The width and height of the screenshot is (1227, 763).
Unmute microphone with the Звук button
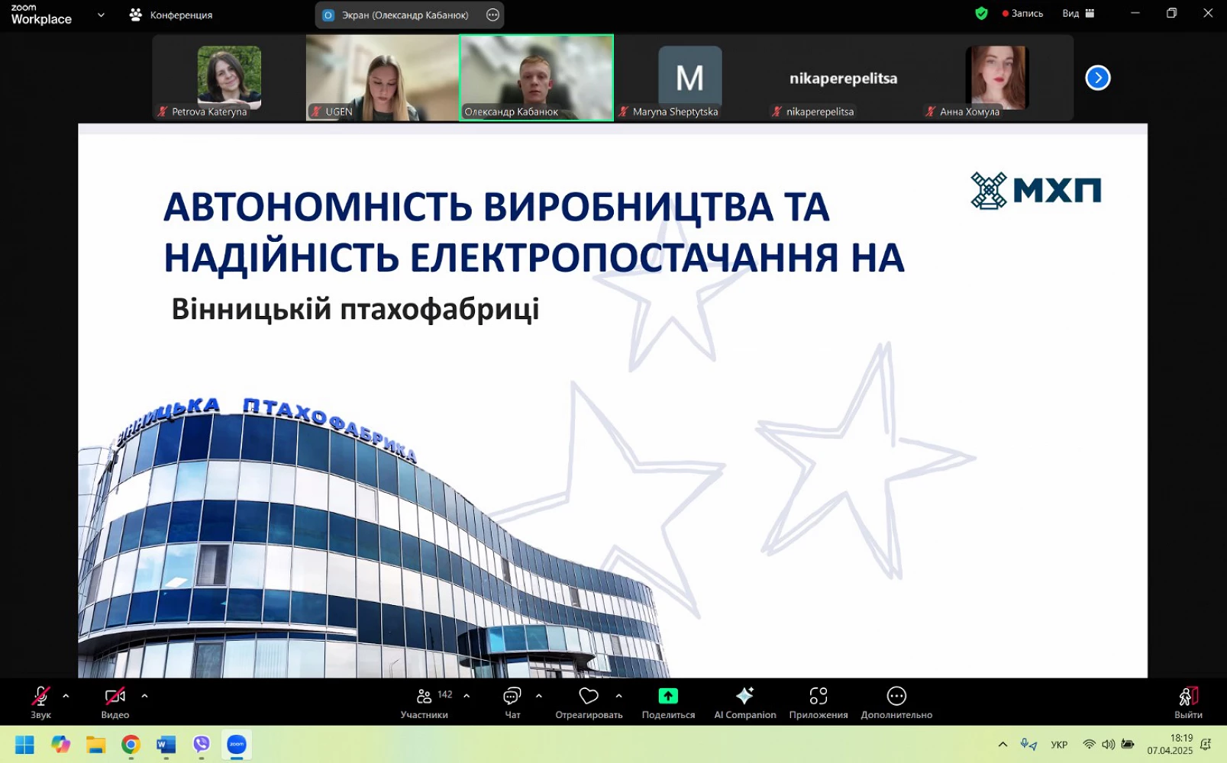(x=40, y=702)
